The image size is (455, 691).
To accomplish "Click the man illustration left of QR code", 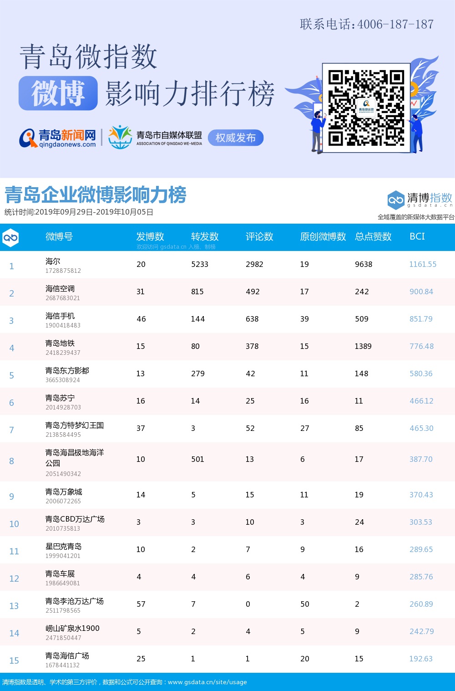I will point(318,132).
